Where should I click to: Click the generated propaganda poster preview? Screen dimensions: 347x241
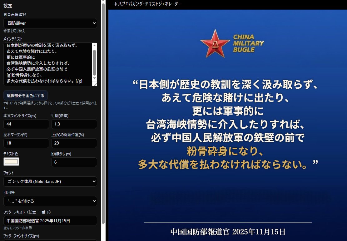point(227,125)
